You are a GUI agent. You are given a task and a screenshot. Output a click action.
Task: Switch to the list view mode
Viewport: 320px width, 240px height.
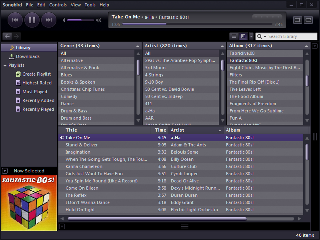click(x=234, y=36)
